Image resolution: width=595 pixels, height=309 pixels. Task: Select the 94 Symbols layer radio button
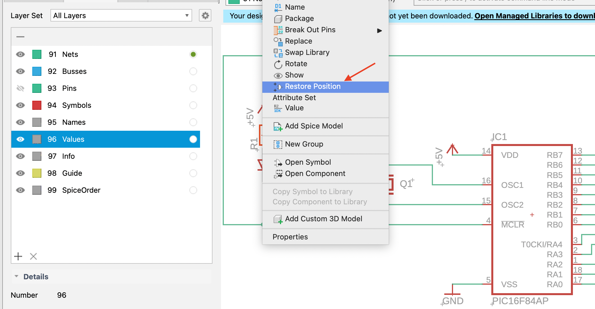[x=193, y=105]
